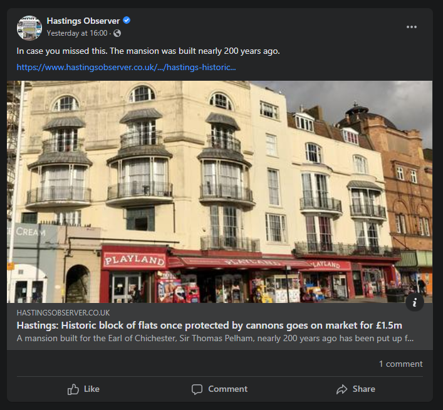The image size is (443, 410).
Task: Click the 'In case you missed this' caption
Action: (148, 51)
